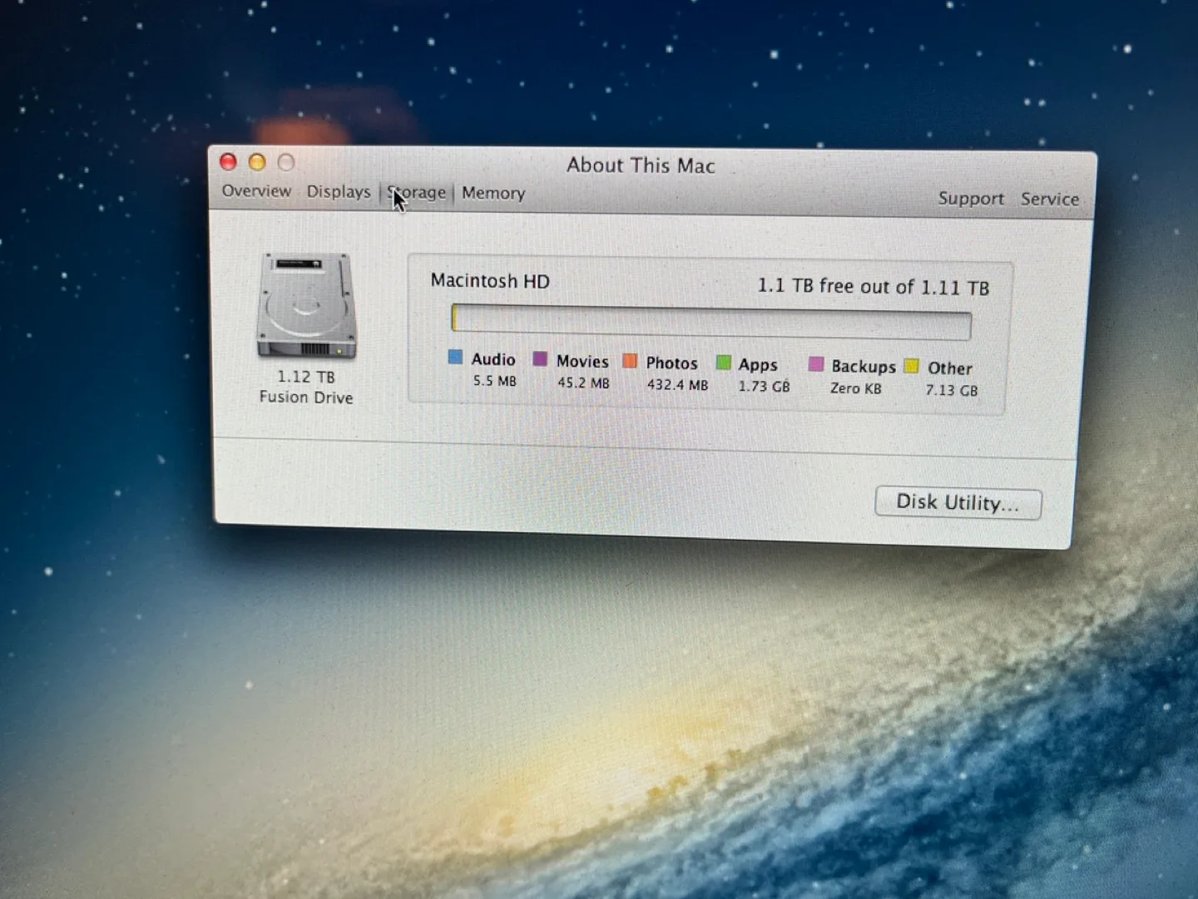Image resolution: width=1198 pixels, height=899 pixels.
Task: Select the yellow Other legend square
Action: (910, 365)
